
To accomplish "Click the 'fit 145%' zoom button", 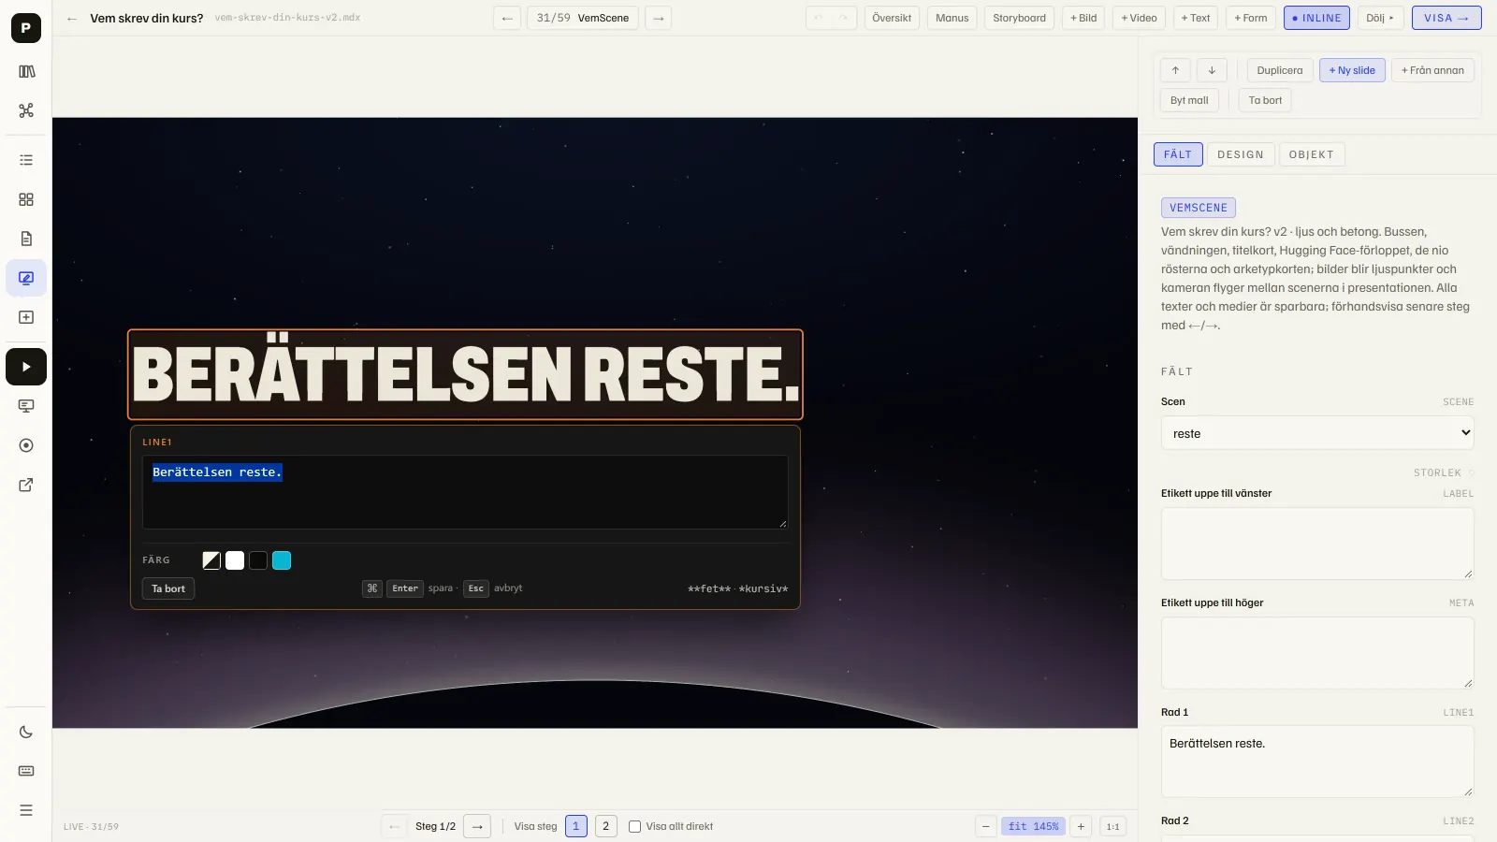I will click(x=1033, y=827).
